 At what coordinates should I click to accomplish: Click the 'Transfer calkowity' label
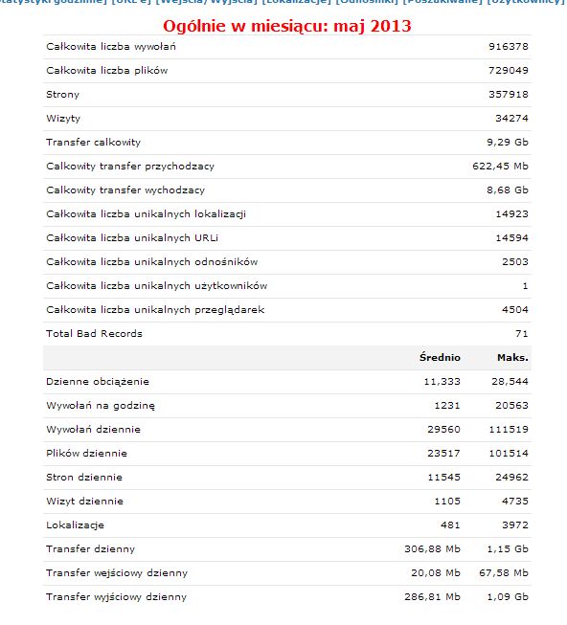tap(93, 143)
